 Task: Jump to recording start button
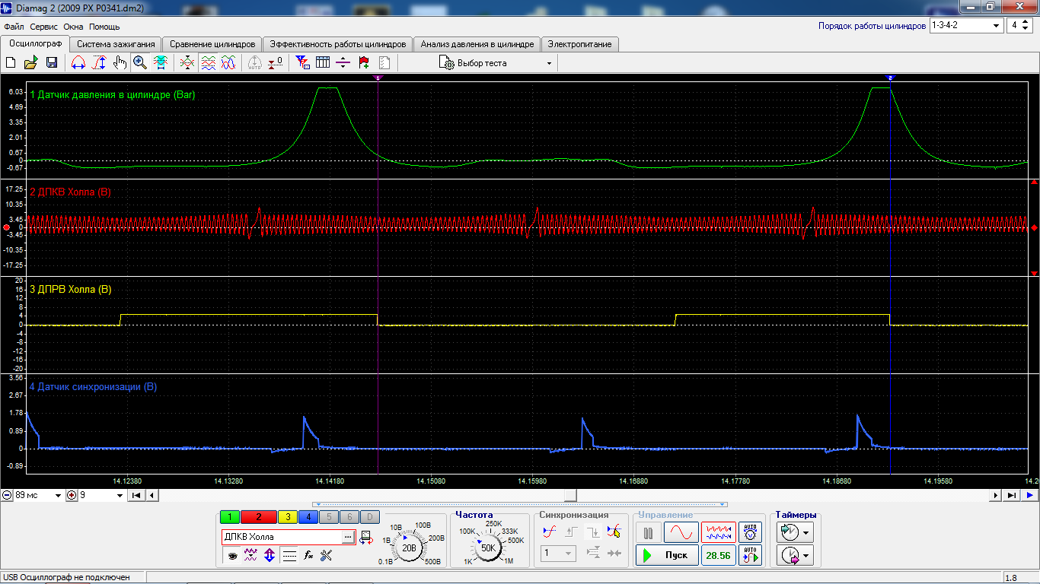click(136, 495)
